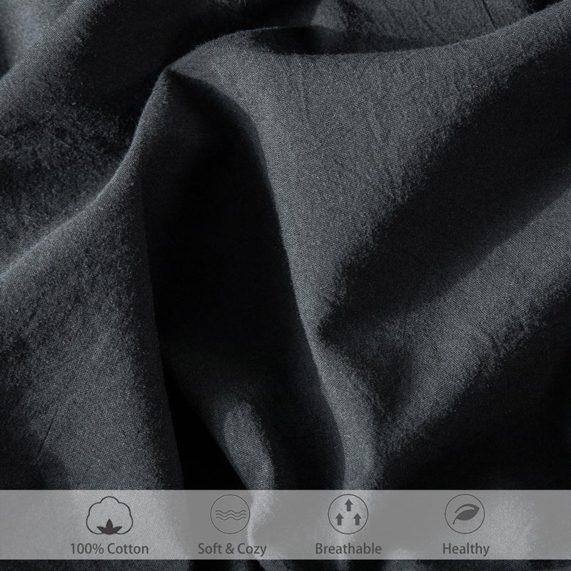The height and width of the screenshot is (571, 571).
Task: Click the leaves beneath the cotton boll
Action: [x=110, y=526]
